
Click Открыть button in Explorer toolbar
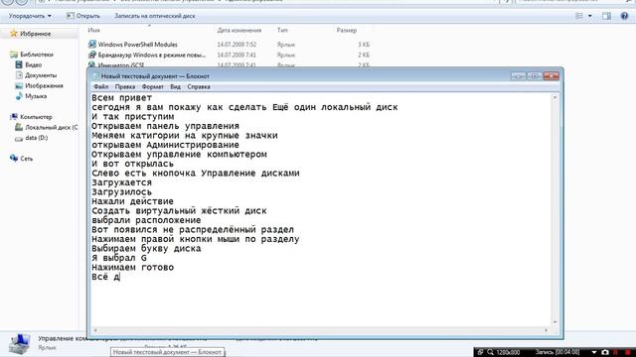(83, 16)
